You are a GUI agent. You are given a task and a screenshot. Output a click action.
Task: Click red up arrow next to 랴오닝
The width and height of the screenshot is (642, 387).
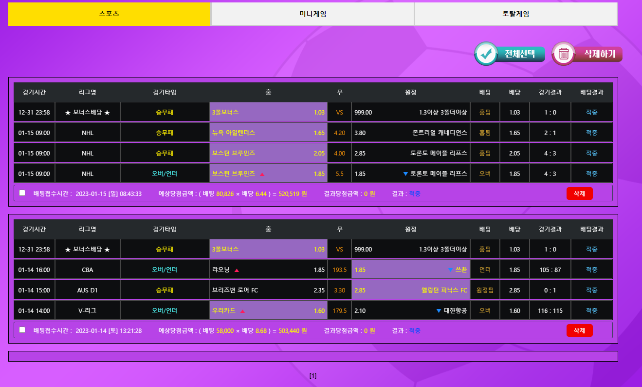237,270
